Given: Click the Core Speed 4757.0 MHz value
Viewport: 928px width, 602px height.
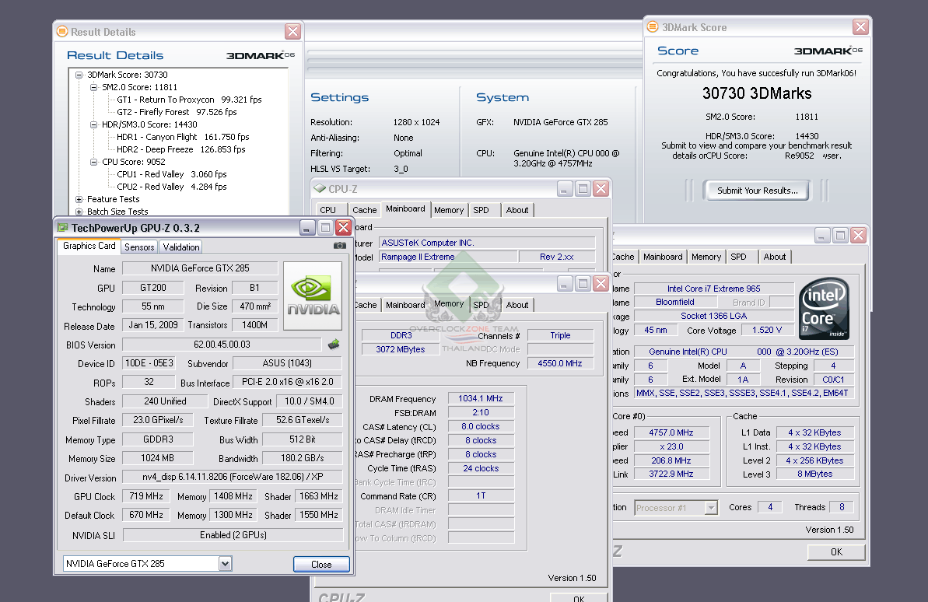Looking at the screenshot, I should point(671,432).
